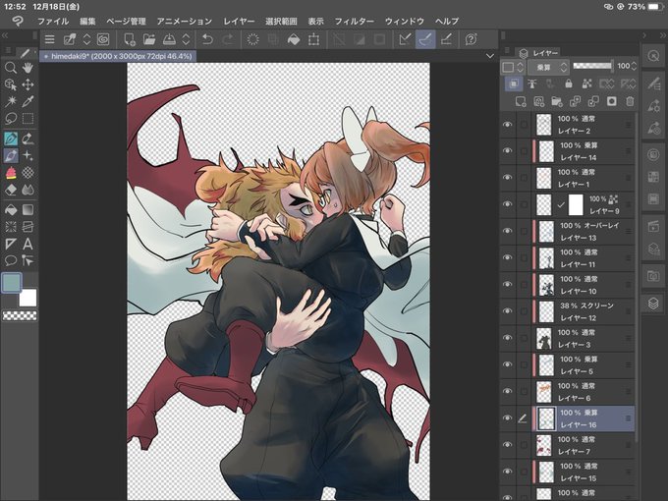The image size is (668, 501).
Task: Open the ウィンドウ menu
Action: [405, 22]
